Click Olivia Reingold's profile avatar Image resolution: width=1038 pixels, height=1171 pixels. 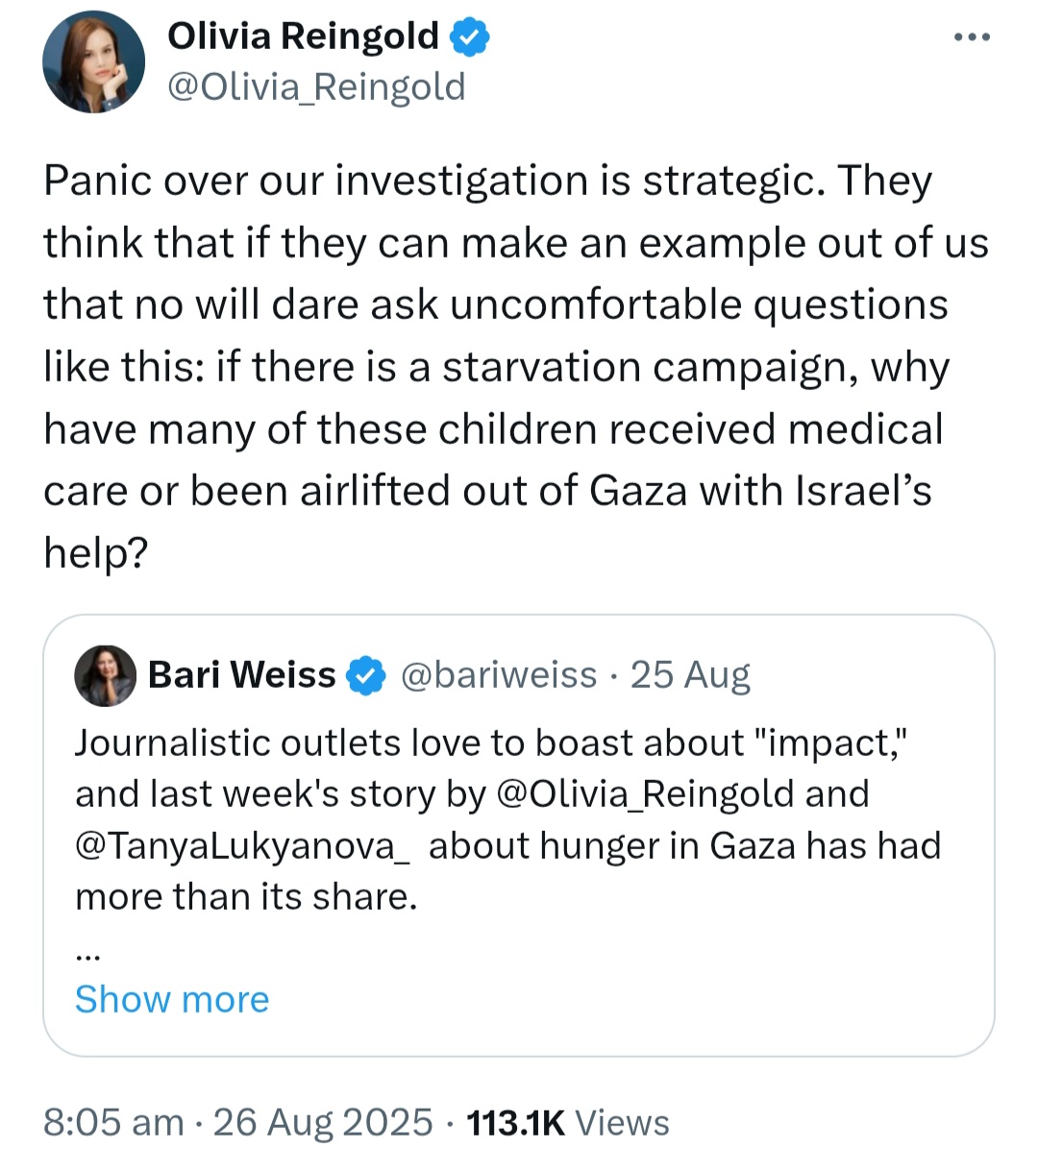(93, 62)
